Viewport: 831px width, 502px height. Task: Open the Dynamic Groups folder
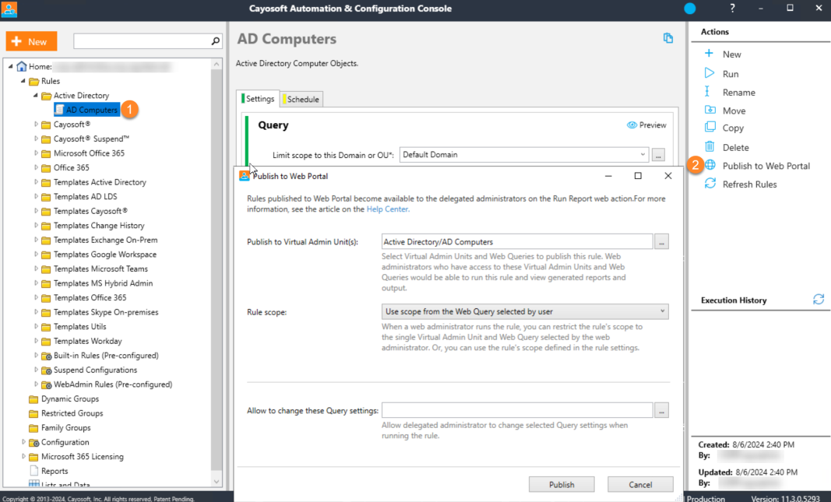69,398
